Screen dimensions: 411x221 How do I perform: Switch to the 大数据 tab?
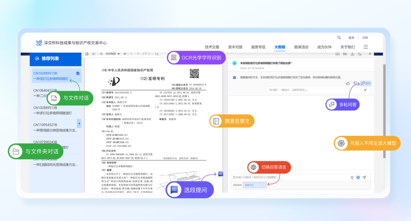280,47
